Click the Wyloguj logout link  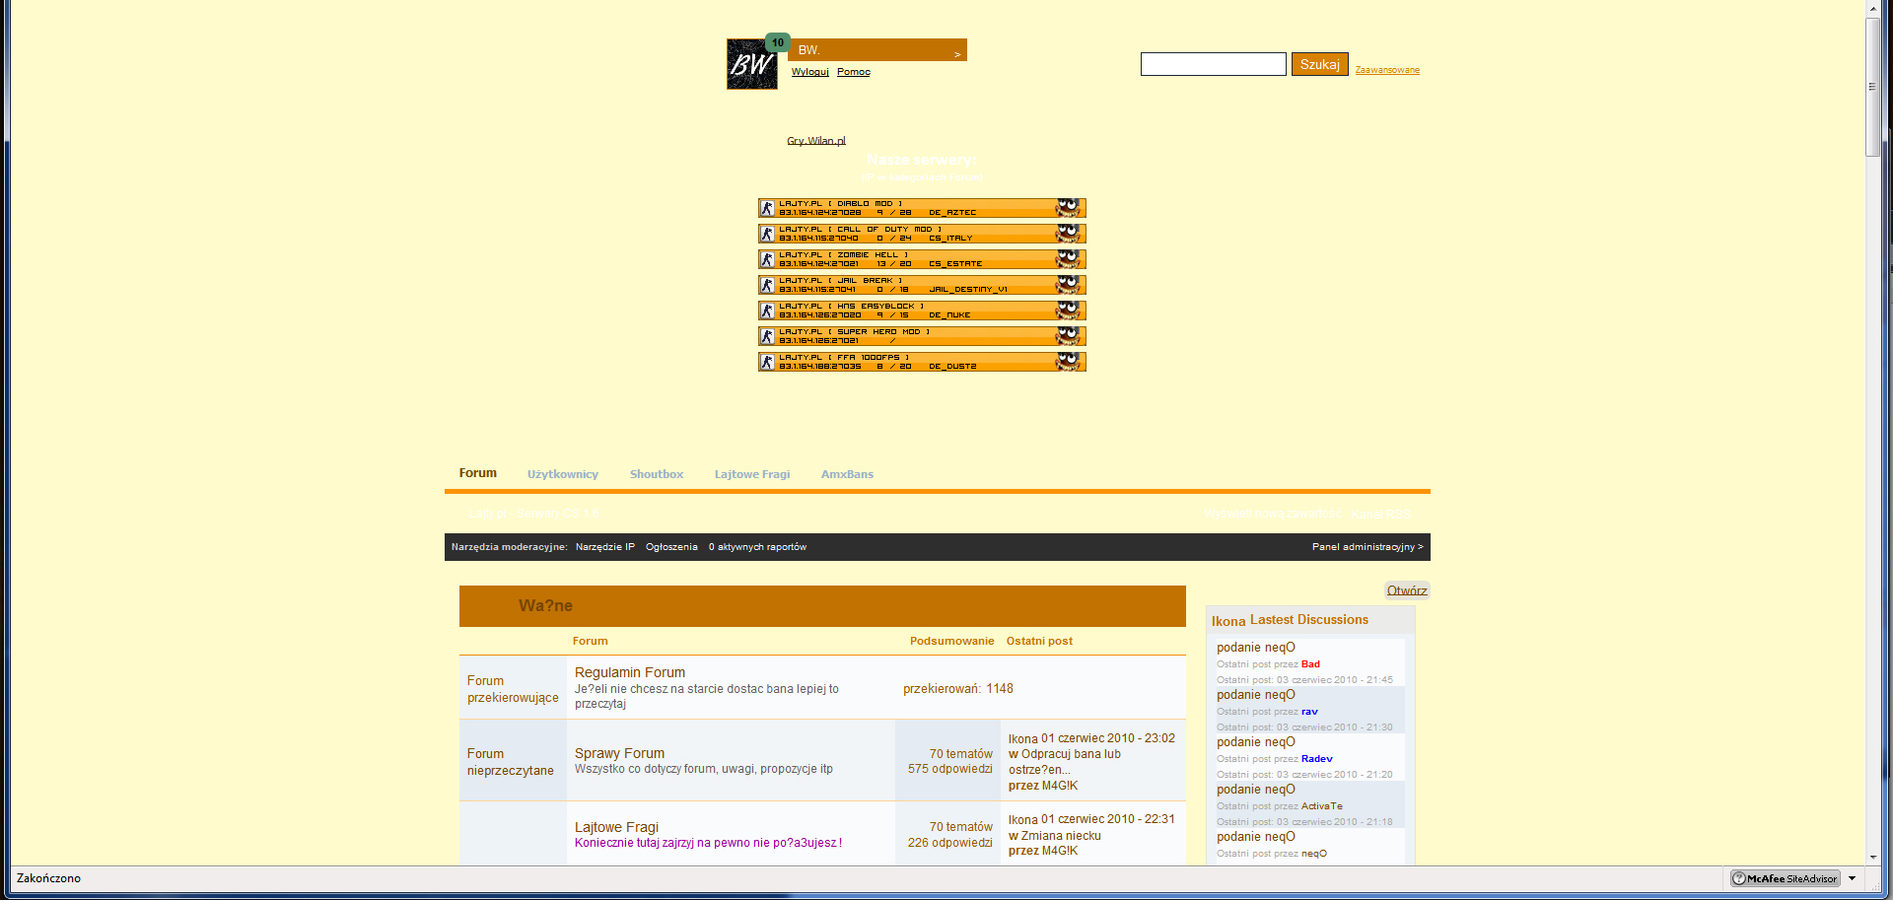click(x=809, y=72)
